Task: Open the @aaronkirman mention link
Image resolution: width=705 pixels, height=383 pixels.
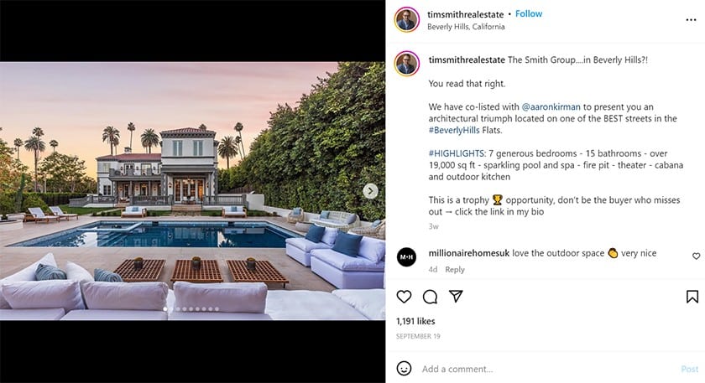Action: point(551,107)
